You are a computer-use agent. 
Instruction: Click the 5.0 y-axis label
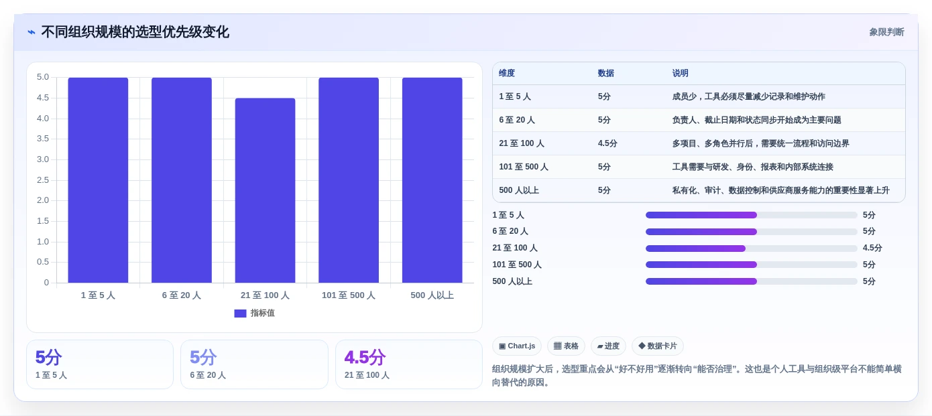tap(43, 77)
